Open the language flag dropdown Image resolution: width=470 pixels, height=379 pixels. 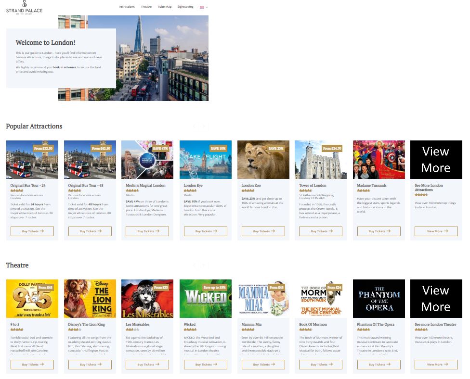[204, 7]
